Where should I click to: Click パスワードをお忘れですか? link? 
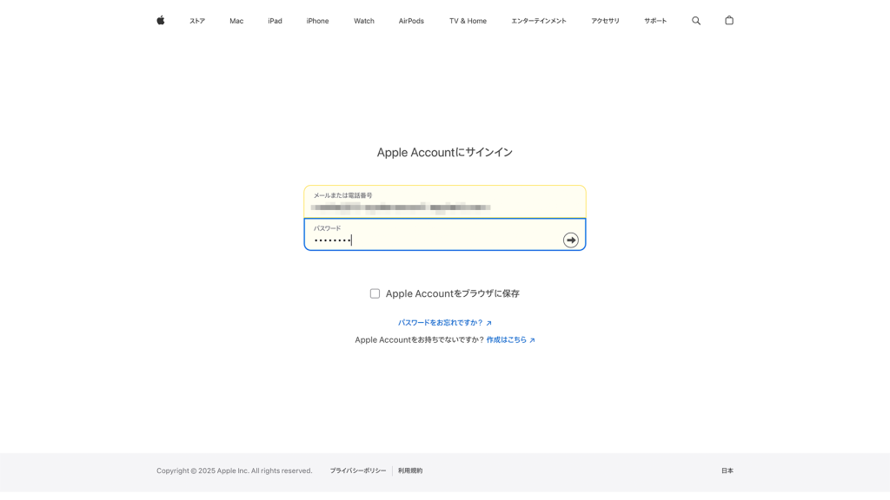pos(441,323)
